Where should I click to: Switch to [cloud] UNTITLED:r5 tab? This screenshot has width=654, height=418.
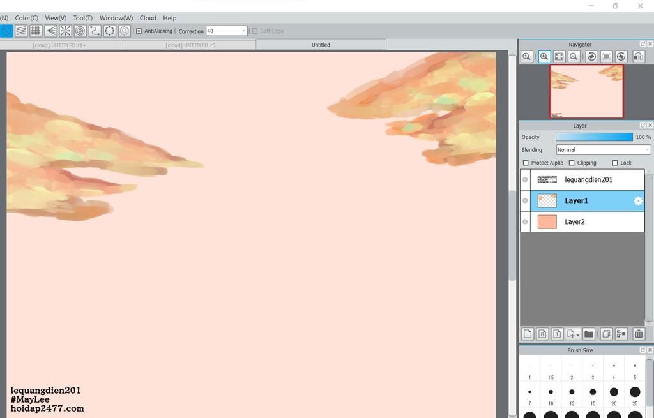point(190,45)
